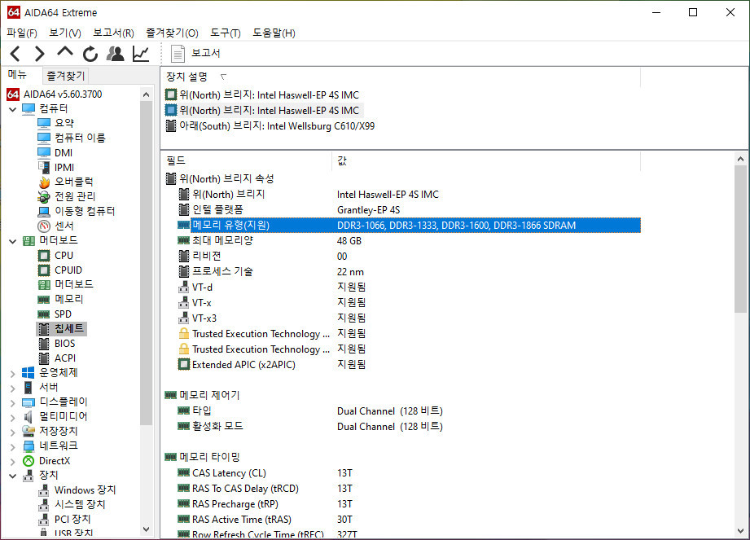
Task: Select CPU under 머더보드
Action: point(64,256)
